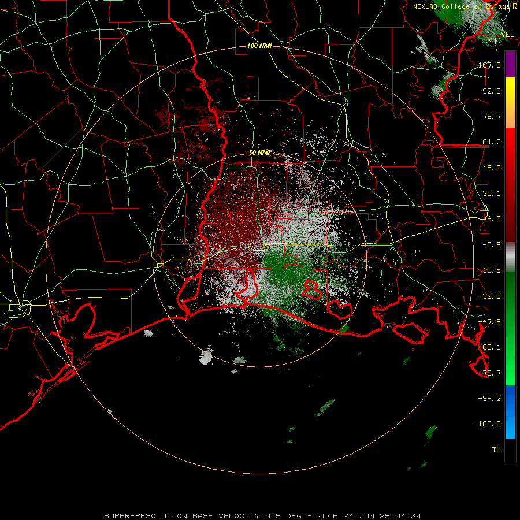Click the blue segment of the color bar

510,412
